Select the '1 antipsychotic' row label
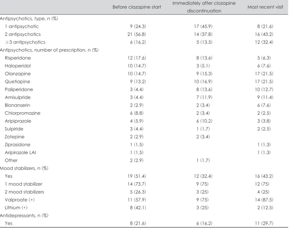290x228 pixels. click(22, 26)
